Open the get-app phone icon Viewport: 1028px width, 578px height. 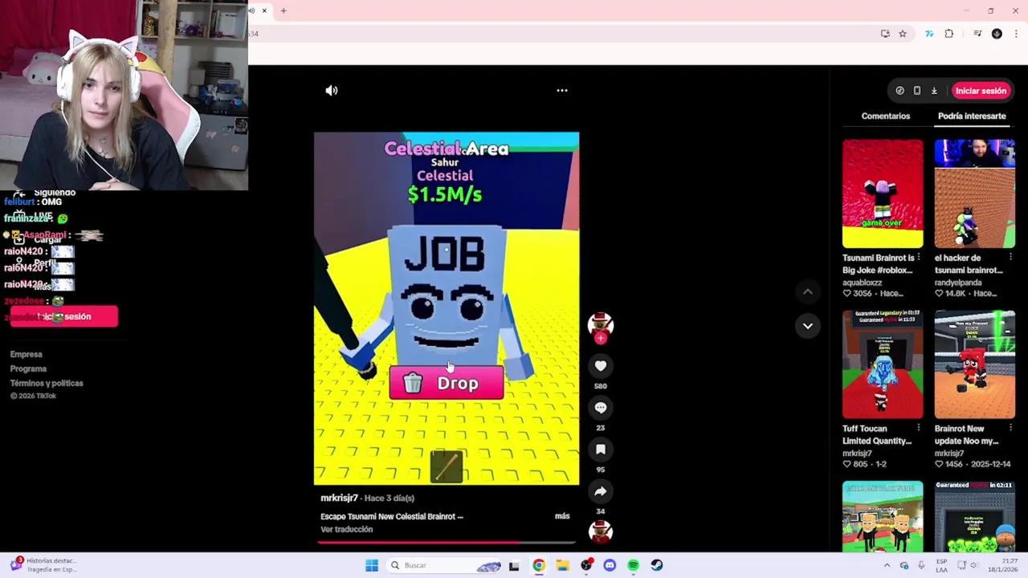click(x=917, y=91)
